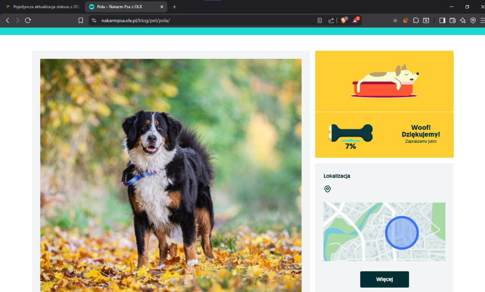Open Brave Shields lion icon
Viewport: 485px width, 292px height.
pyautogui.click(x=344, y=20)
